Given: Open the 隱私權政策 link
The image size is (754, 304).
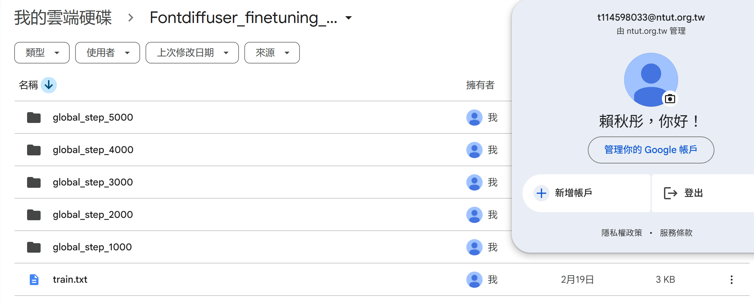Looking at the screenshot, I should 622,233.
